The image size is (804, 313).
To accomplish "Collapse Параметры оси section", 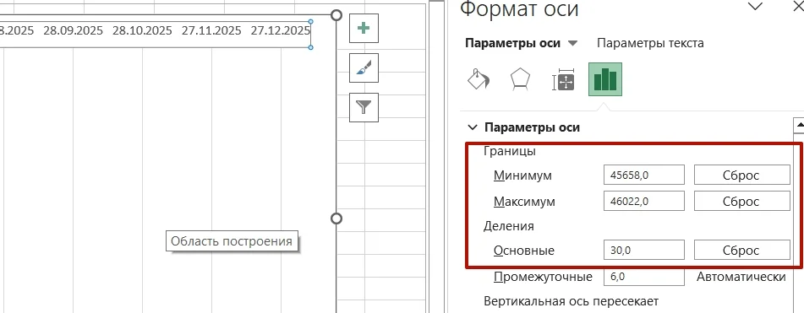I will tap(473, 127).
